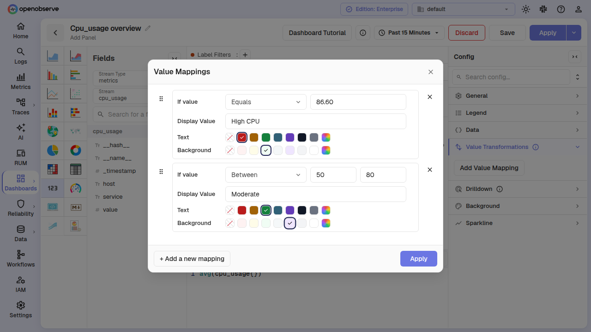Screen dimensions: 591x332
Task: Open the default organization dropdown
Action: [x=464, y=9]
